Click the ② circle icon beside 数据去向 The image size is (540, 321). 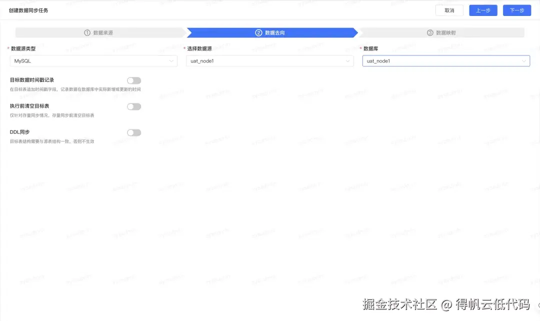click(258, 32)
